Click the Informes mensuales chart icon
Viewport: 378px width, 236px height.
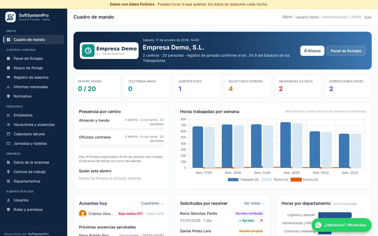click(x=9, y=87)
